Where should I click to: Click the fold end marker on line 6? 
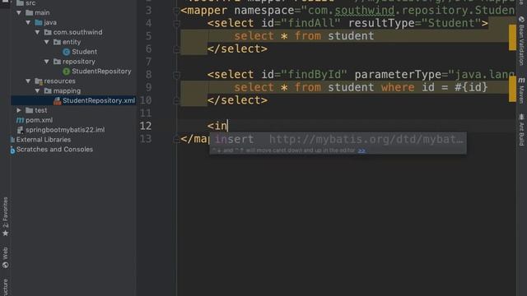tap(176, 49)
